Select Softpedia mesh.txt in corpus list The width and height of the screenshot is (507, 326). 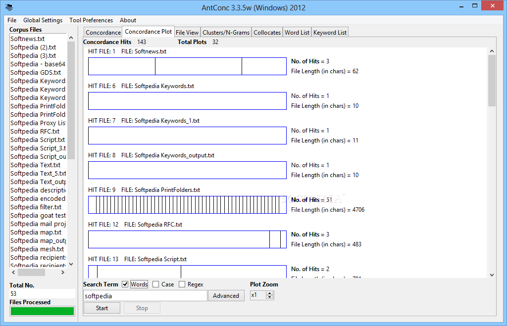pyautogui.click(x=37, y=249)
